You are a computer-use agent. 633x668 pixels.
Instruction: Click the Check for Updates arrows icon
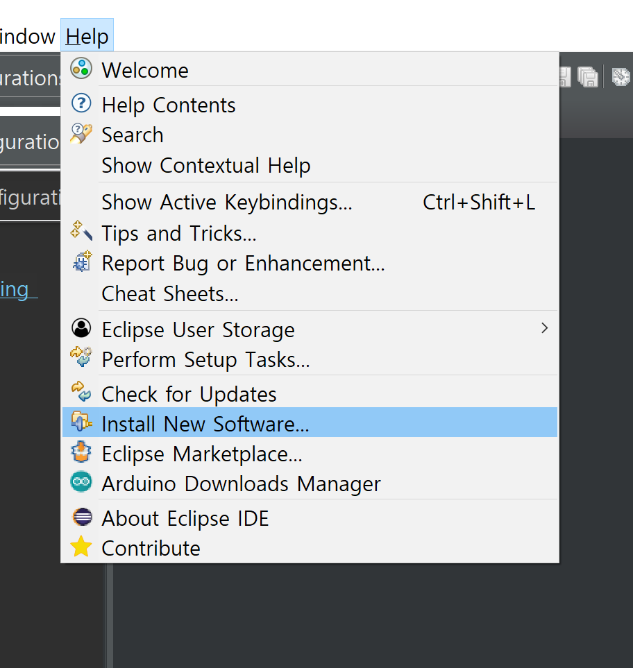click(81, 391)
